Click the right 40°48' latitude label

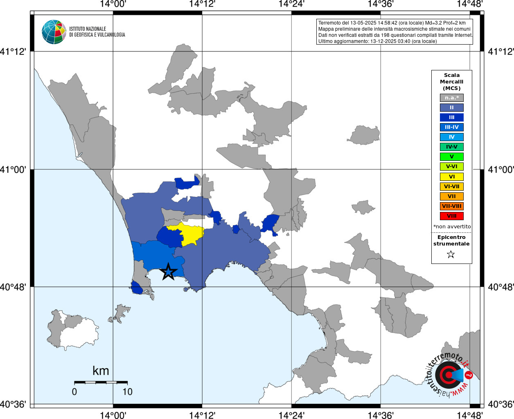(501, 287)
